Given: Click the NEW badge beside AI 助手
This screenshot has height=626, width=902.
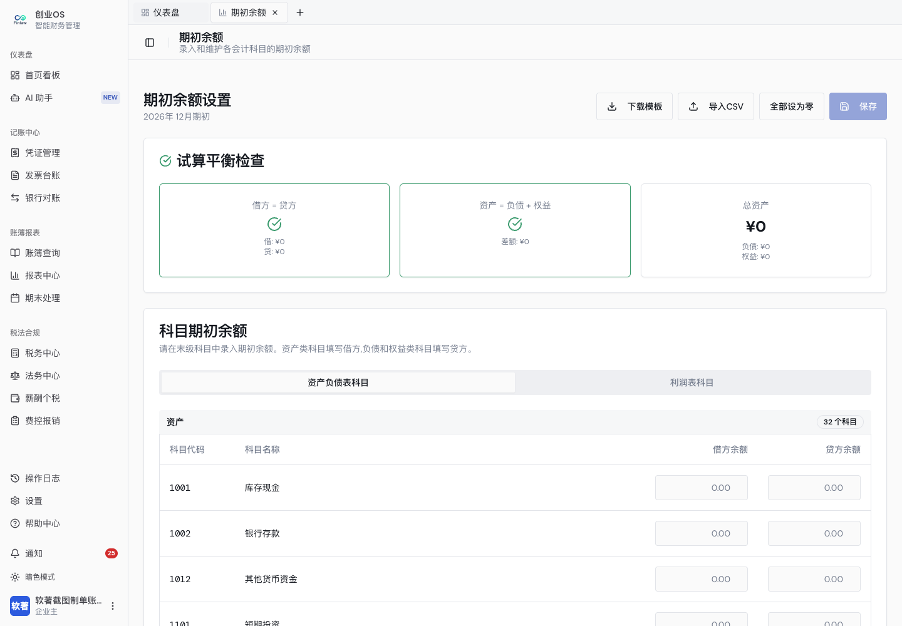Looking at the screenshot, I should pos(110,98).
